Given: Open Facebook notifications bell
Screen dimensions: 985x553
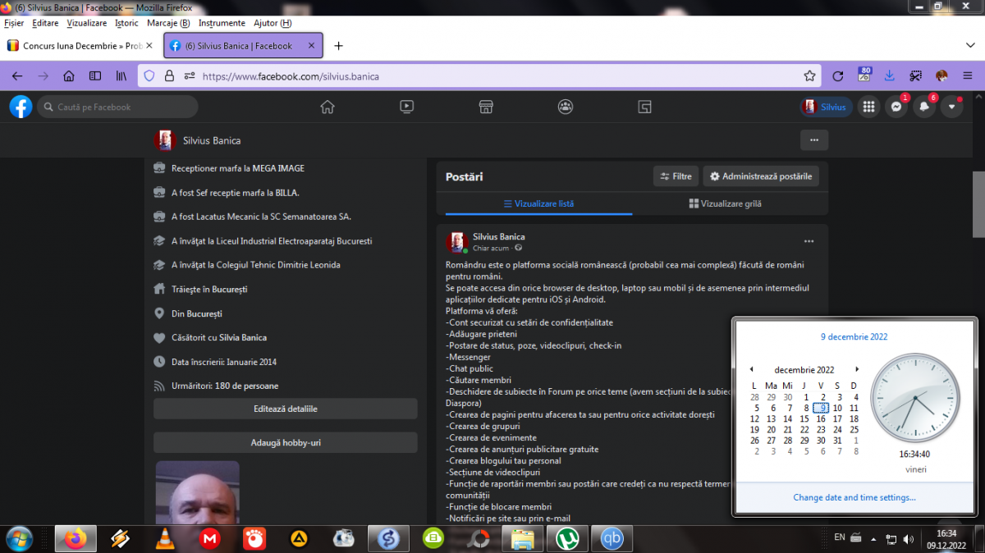Looking at the screenshot, I should (x=924, y=107).
